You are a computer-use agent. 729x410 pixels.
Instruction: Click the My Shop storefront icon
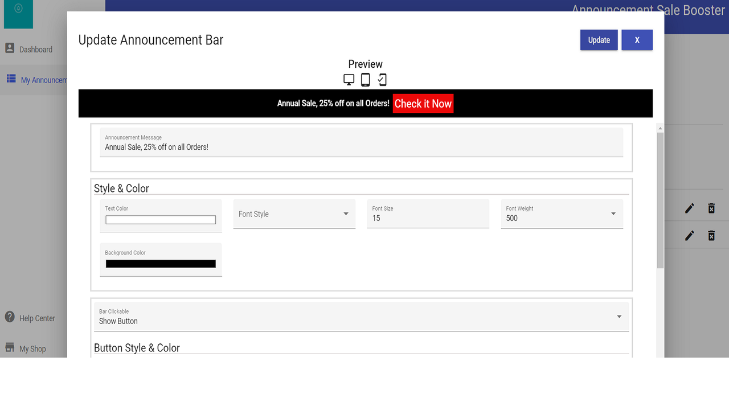[10, 347]
